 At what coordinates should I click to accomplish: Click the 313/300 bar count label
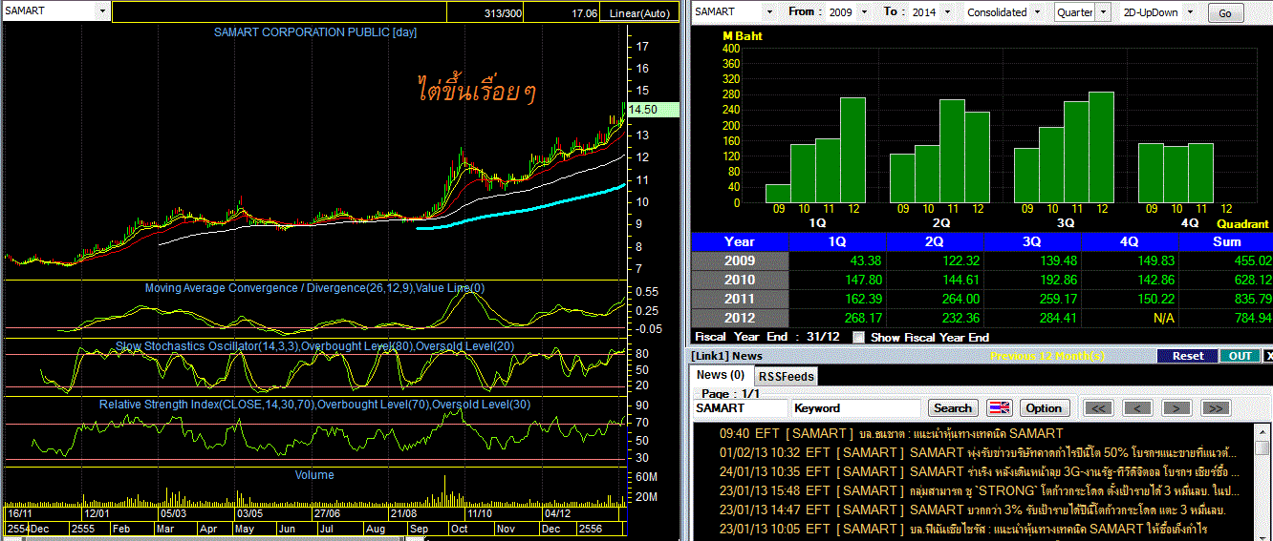pos(504,13)
